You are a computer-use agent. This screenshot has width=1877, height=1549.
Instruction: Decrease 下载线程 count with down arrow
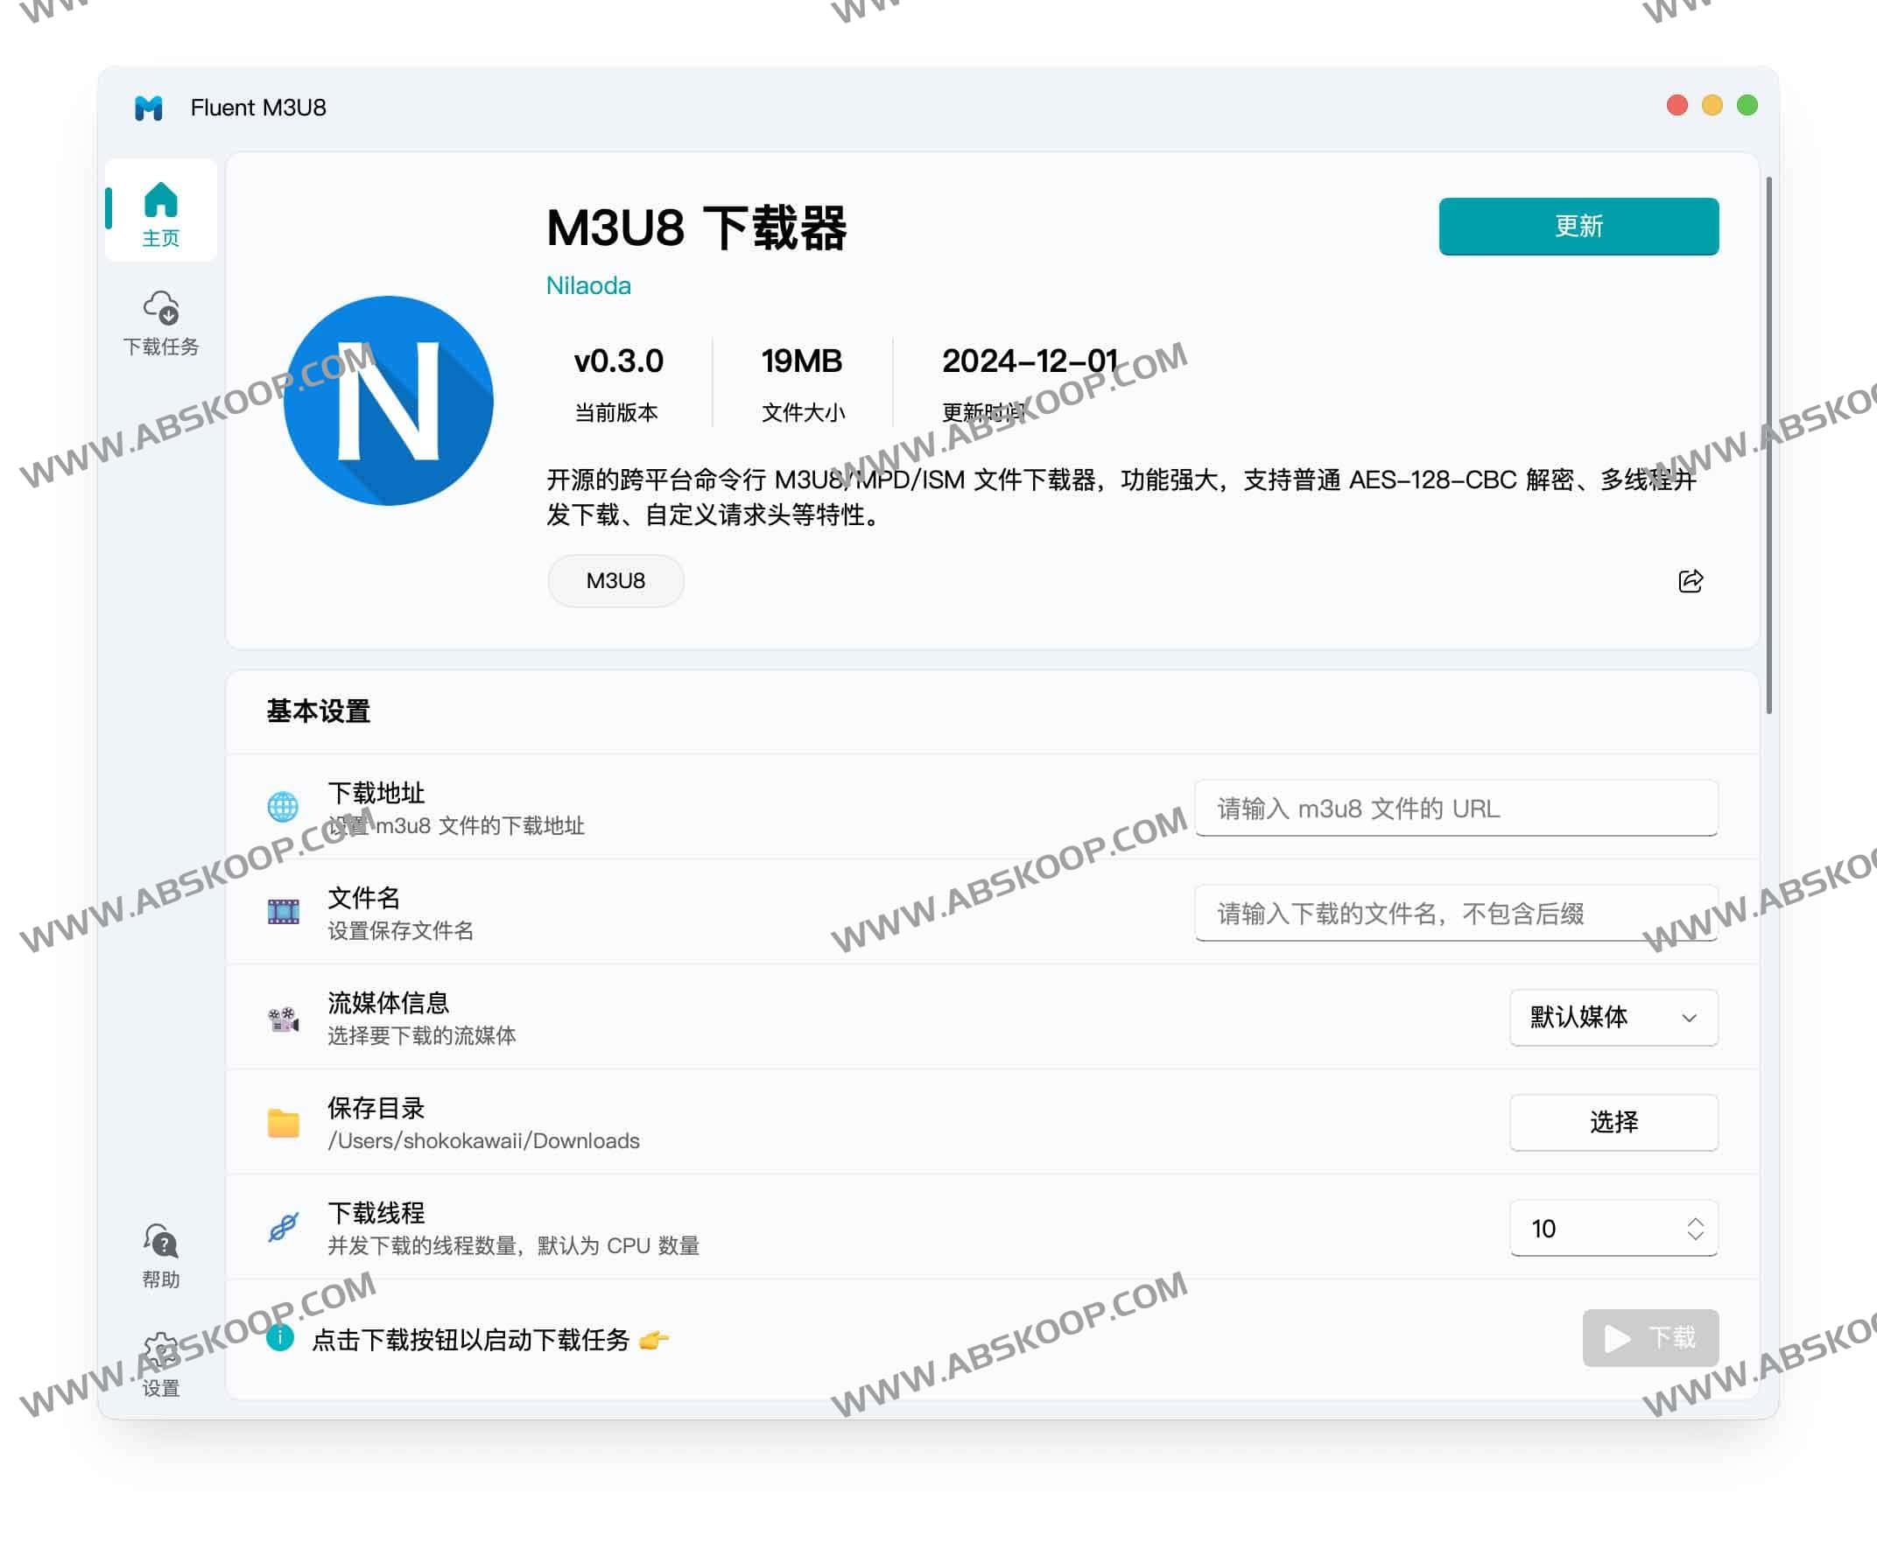click(1695, 1236)
